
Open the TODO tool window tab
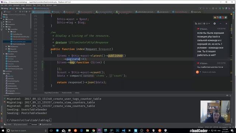(x=8, y=125)
